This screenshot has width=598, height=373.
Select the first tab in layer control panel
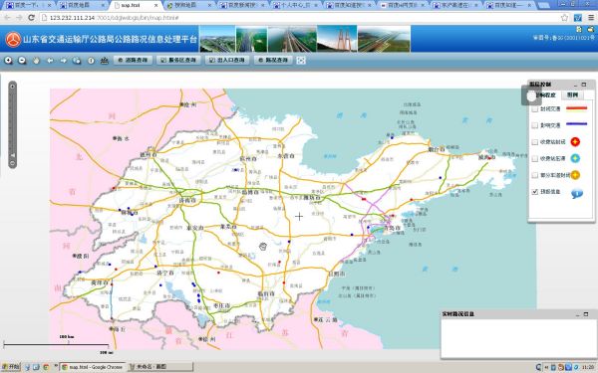(545, 95)
